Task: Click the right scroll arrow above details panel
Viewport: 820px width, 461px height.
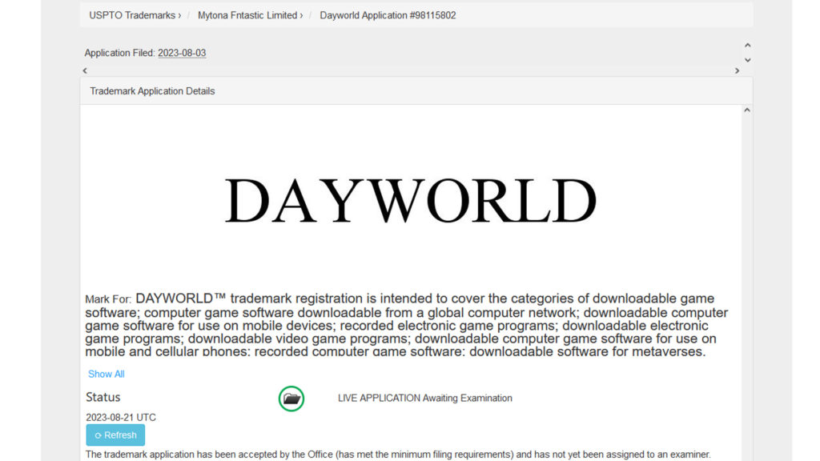Action: pos(738,71)
